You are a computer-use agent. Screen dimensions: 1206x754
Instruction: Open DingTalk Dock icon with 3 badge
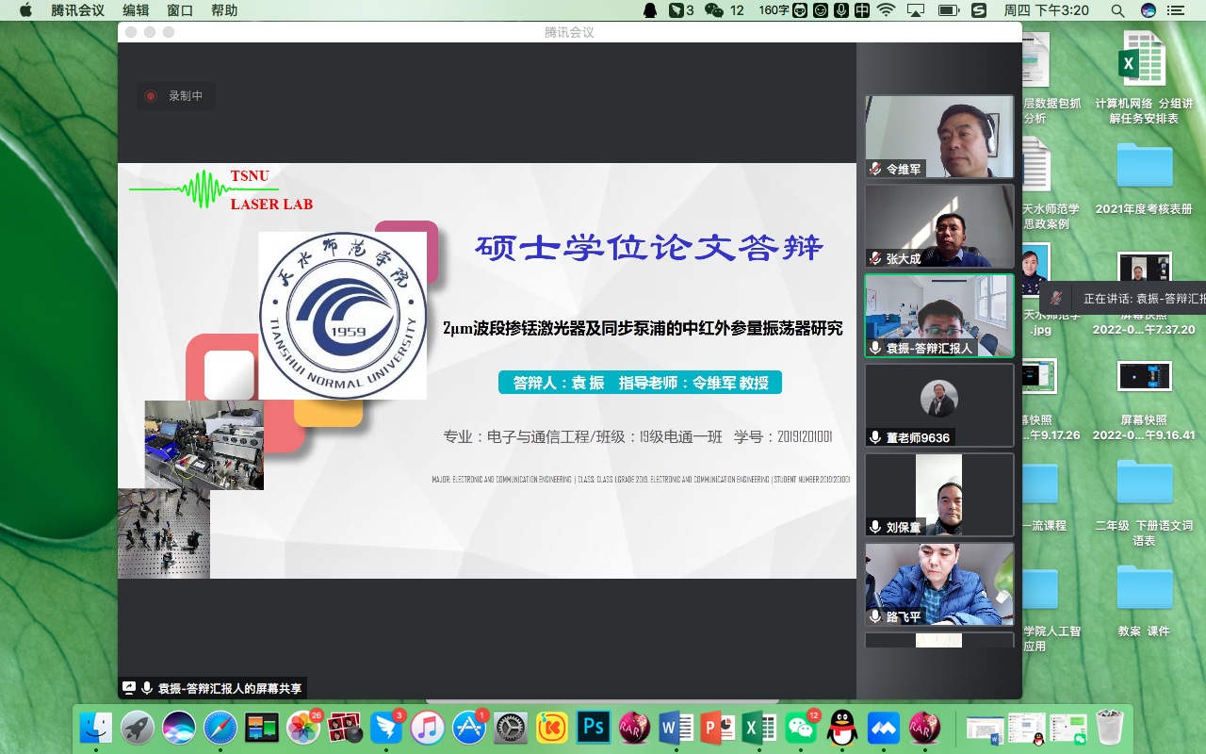coord(386,727)
